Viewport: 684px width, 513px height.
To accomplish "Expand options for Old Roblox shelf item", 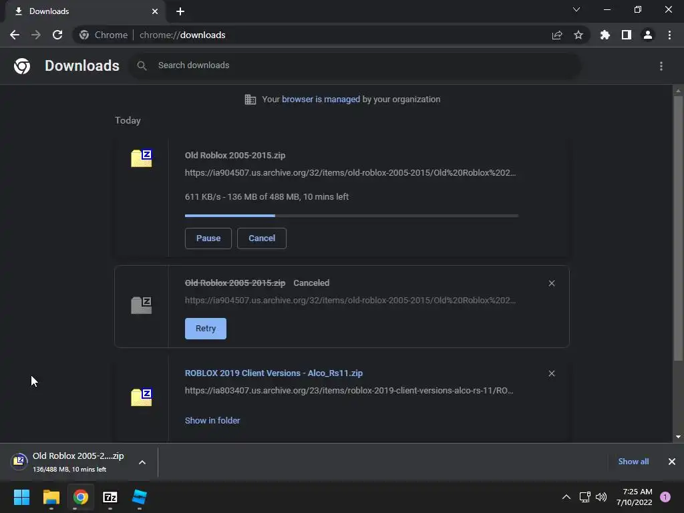I will tap(142, 462).
